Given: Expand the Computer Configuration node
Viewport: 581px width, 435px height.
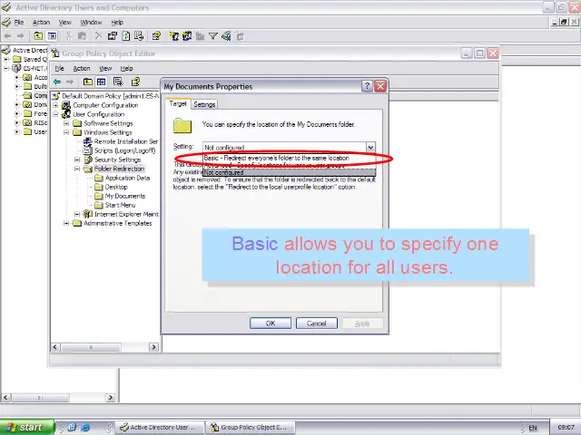Looking at the screenshot, I should click(x=55, y=105).
